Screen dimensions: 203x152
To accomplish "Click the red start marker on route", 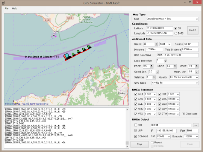I will [x=65, y=57].
